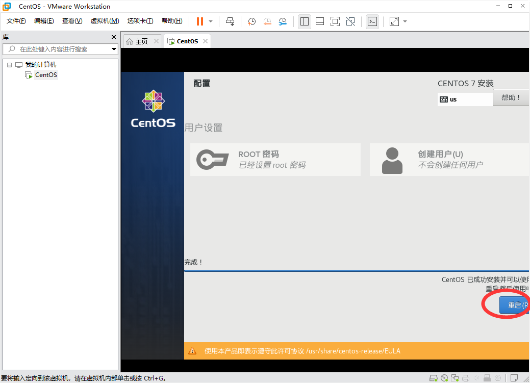Open the library search filter dropdown arrow
This screenshot has width=530, height=383.
pos(114,49)
